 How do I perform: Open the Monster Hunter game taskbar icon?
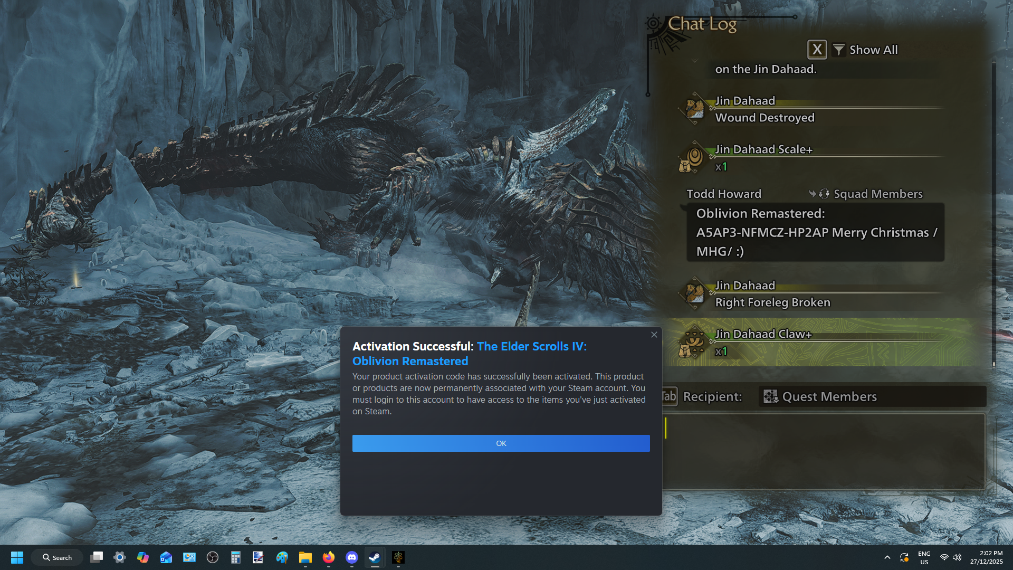click(x=398, y=557)
